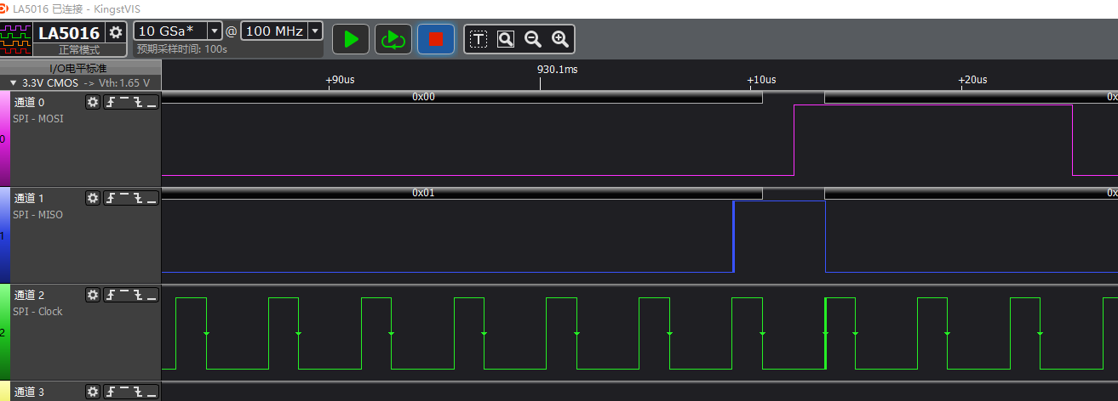Select the SPI - MOSI channel label
This screenshot has width=1118, height=401.
click(x=38, y=119)
